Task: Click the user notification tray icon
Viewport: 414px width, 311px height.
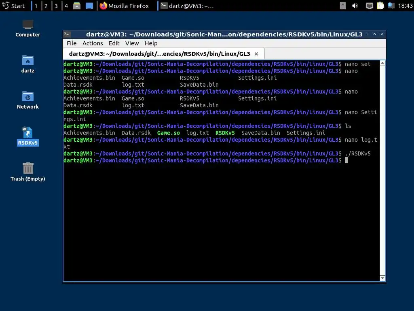Action: click(391, 6)
